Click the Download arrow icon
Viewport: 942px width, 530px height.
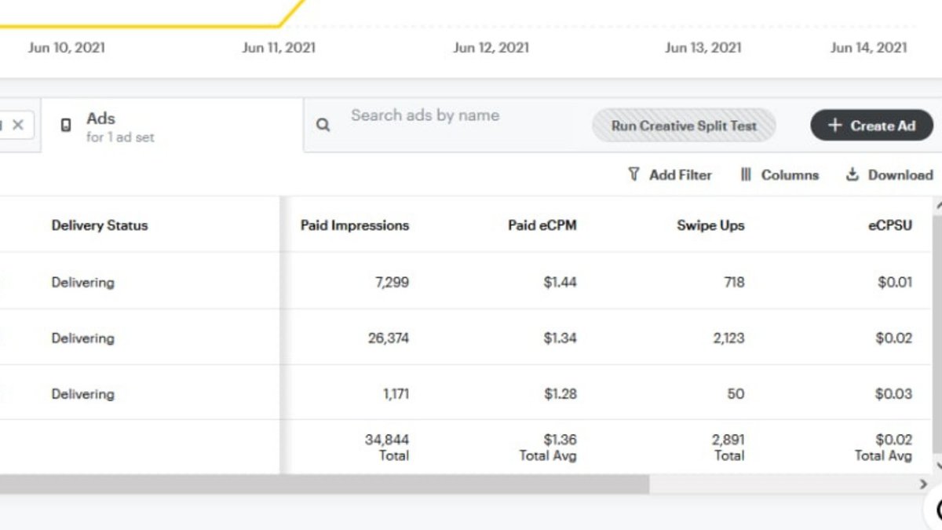[x=853, y=174]
